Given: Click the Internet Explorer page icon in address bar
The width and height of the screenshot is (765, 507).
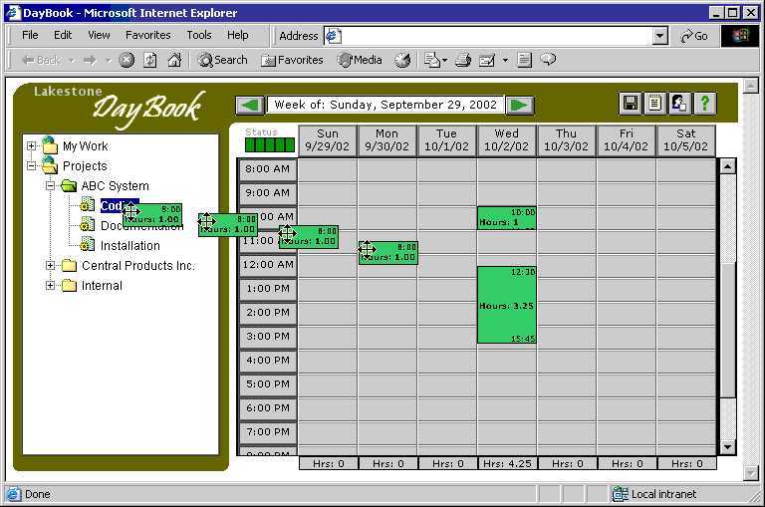Looking at the screenshot, I should tap(334, 36).
